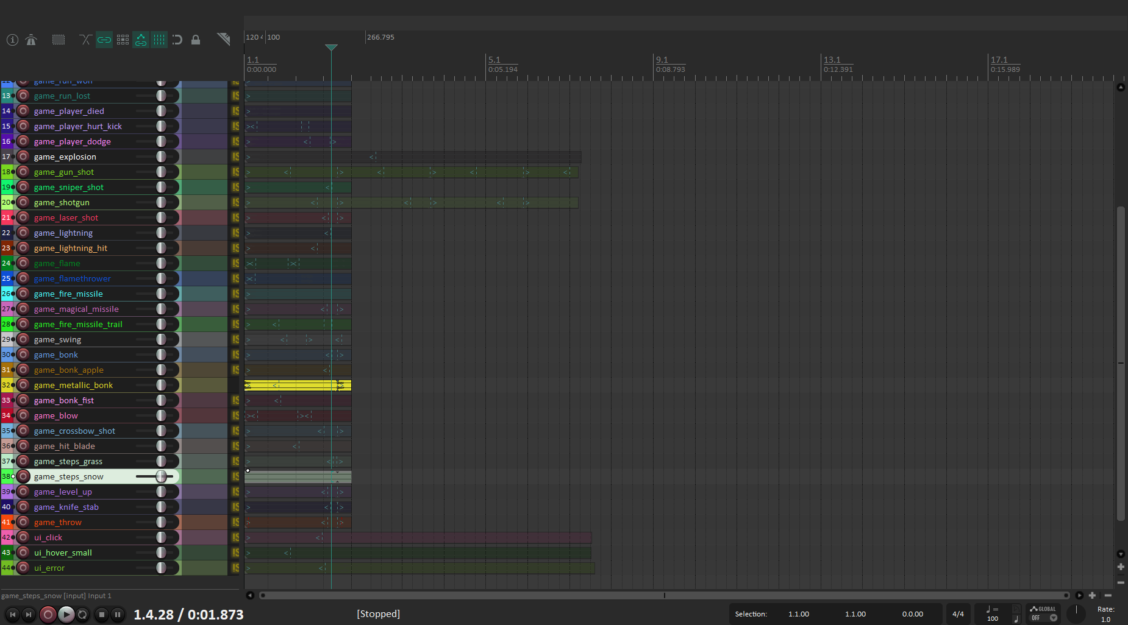Image resolution: width=1128 pixels, height=625 pixels.
Task: Open the project info icon
Action: (12, 40)
